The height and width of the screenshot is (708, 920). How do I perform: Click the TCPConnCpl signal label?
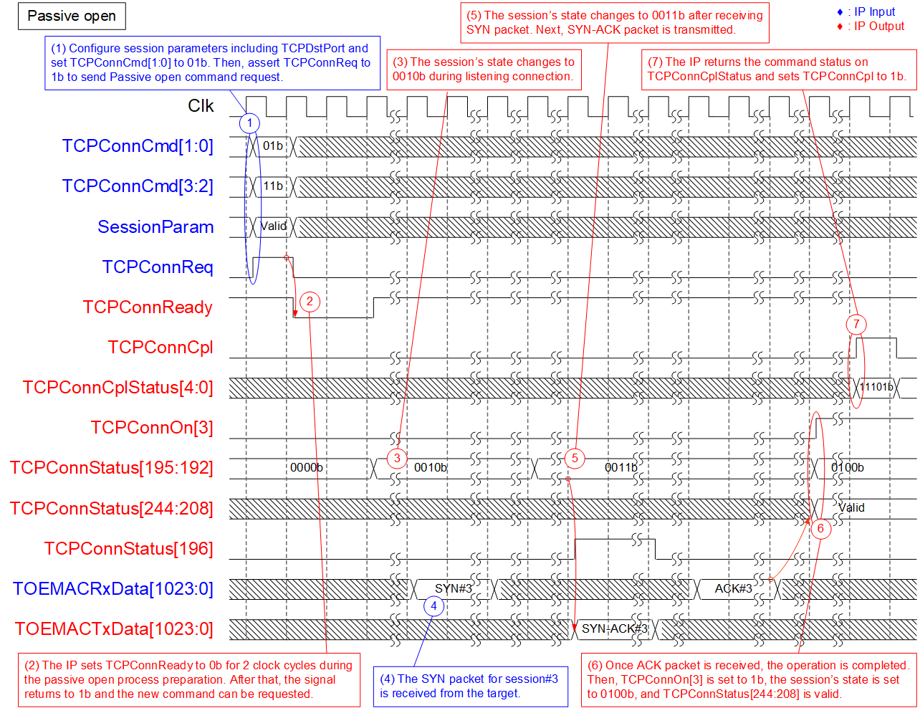(x=160, y=348)
